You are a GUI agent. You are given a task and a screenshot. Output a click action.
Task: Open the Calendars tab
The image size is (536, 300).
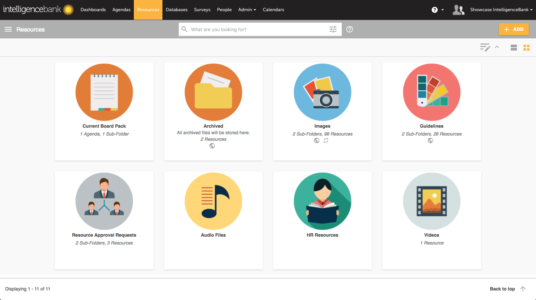273,10
